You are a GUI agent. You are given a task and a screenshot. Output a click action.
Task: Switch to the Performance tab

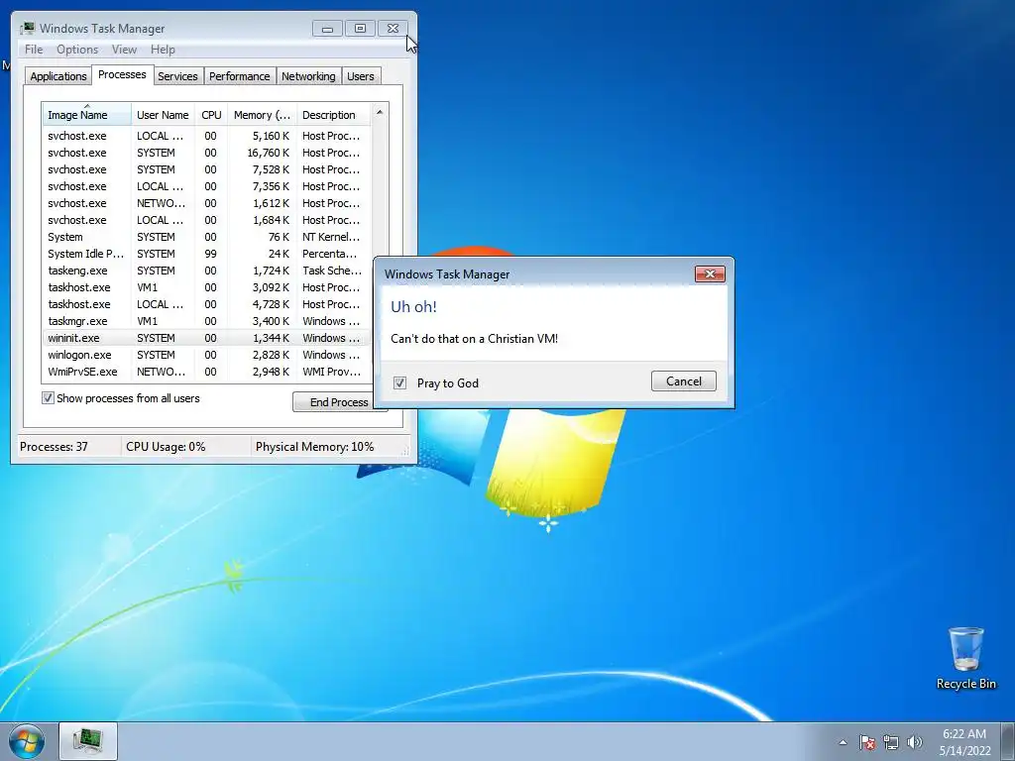(240, 76)
